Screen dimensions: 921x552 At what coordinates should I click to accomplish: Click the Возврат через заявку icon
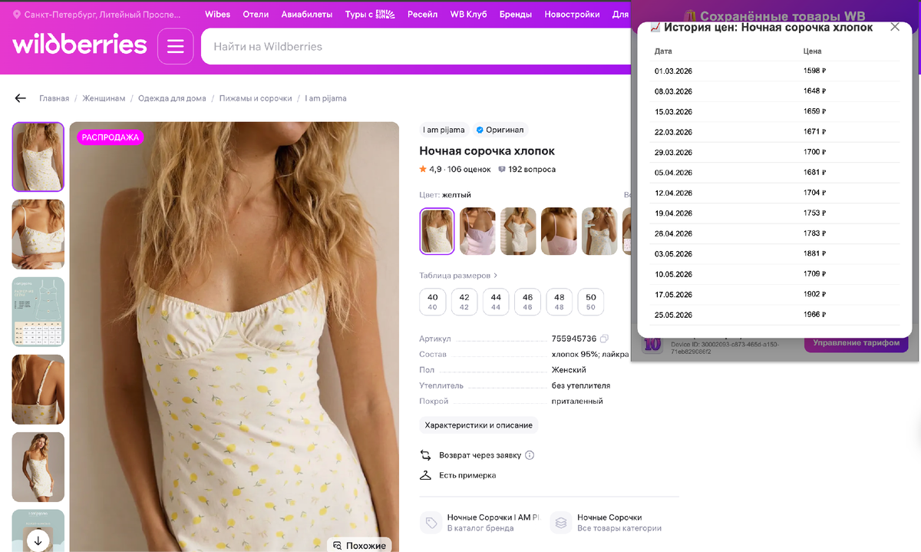click(x=425, y=455)
